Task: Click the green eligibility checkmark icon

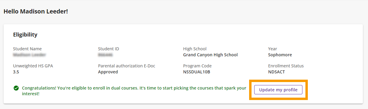Action: click(16, 88)
